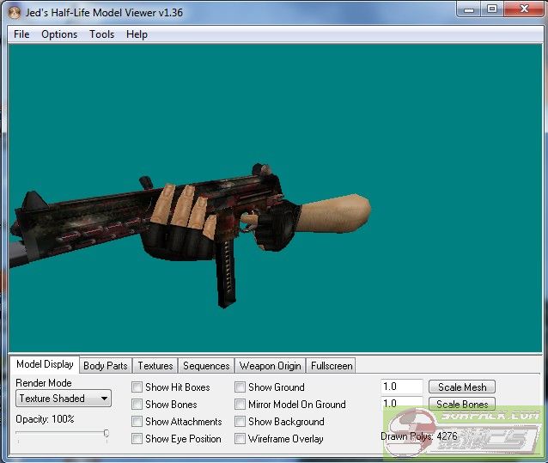The height and width of the screenshot is (463, 548).
Task: Open the Sequences tab
Action: point(206,366)
